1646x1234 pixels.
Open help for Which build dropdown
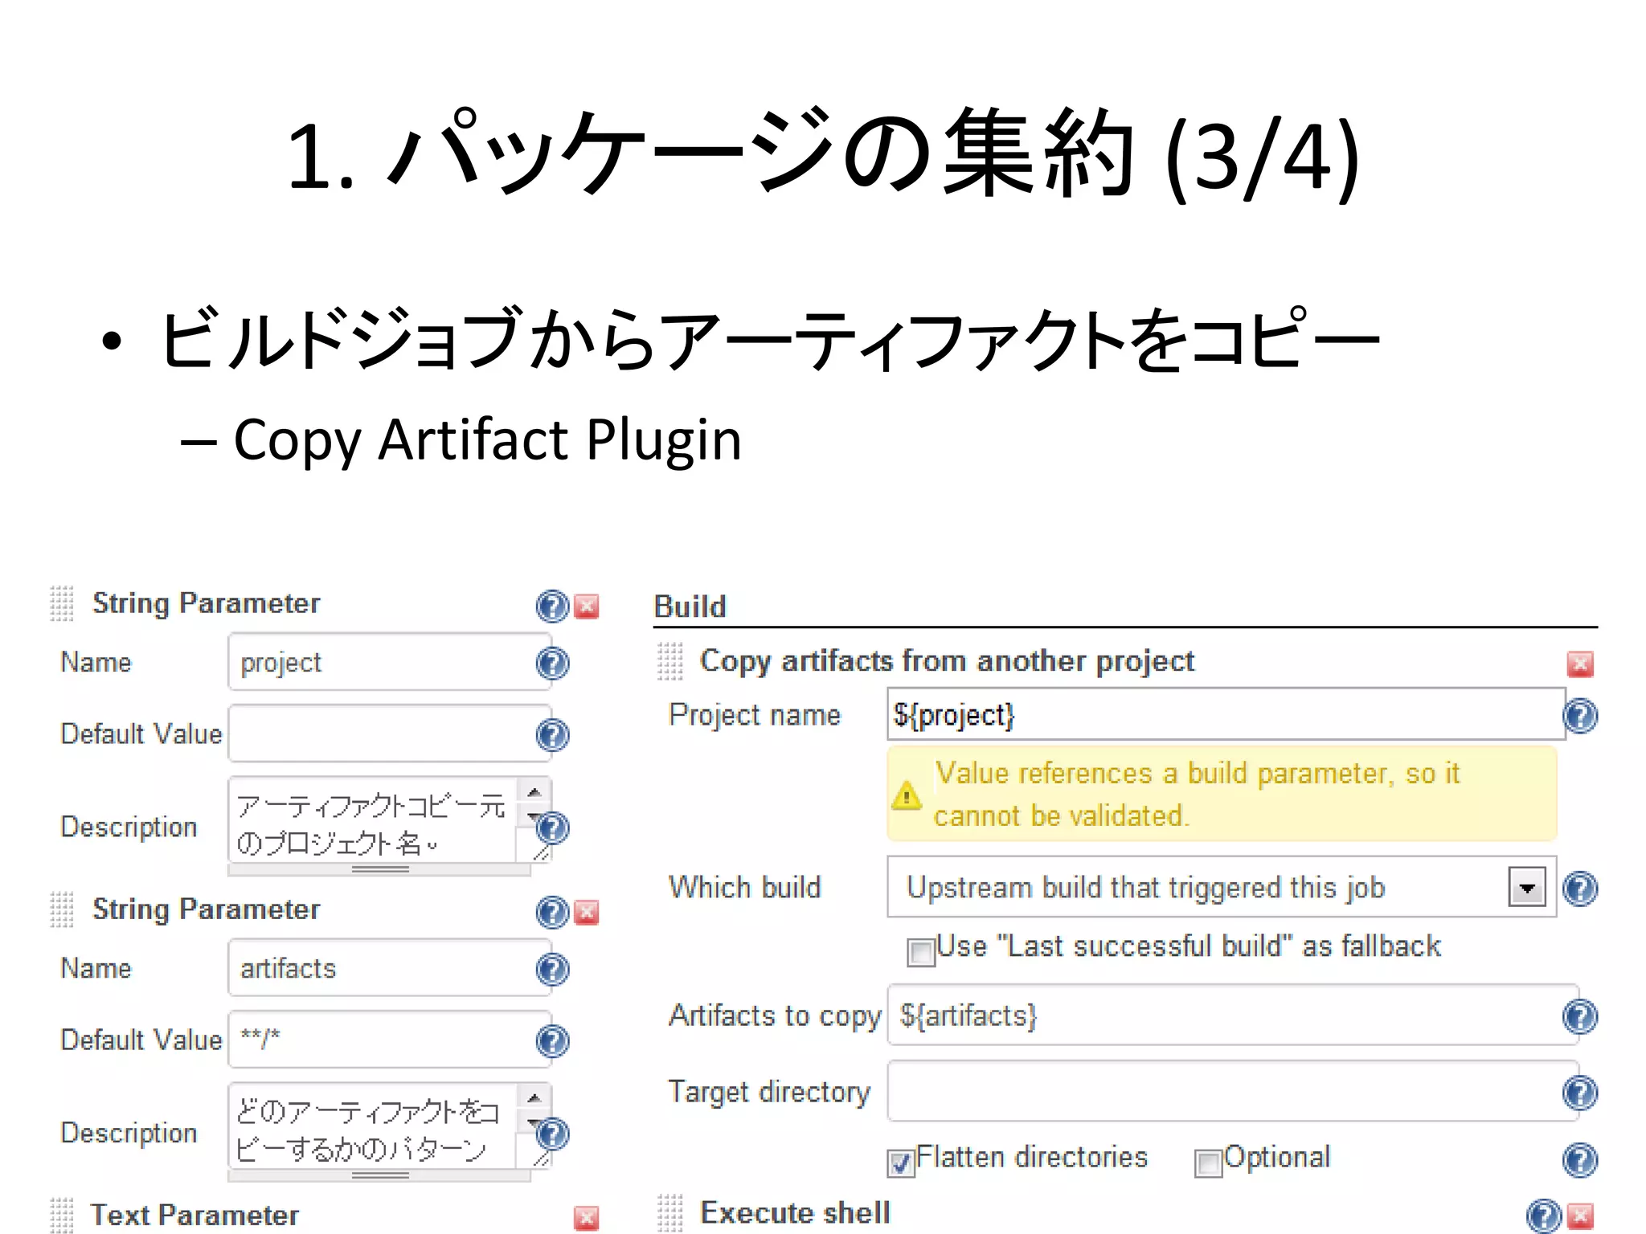coord(1580,889)
